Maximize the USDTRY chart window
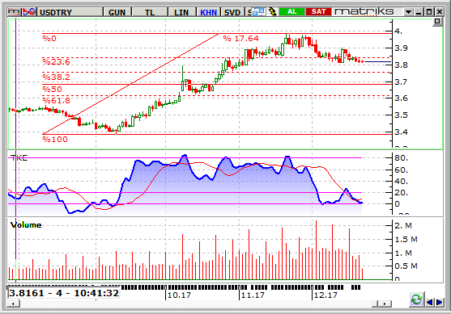This screenshot has height=314, width=451. 429,12
